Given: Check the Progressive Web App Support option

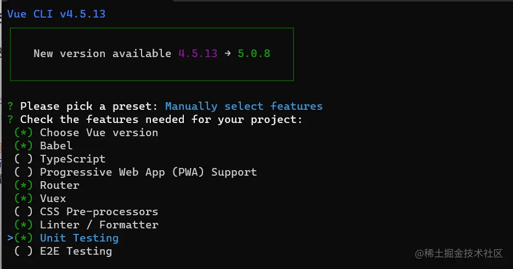Looking at the screenshot, I should point(24,172).
